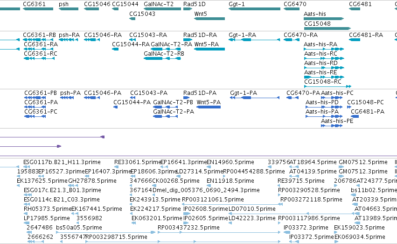Click transcript Ggt-1-RA
Image resolution: width=397 pixels, height=244 pixels.
(x=242, y=35)
